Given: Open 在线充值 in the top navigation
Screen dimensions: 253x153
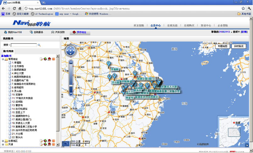Looking at the screenshot, I should (x=172, y=25).
